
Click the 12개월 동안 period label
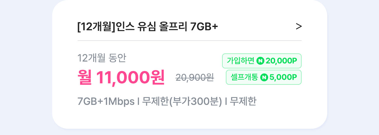(102, 58)
